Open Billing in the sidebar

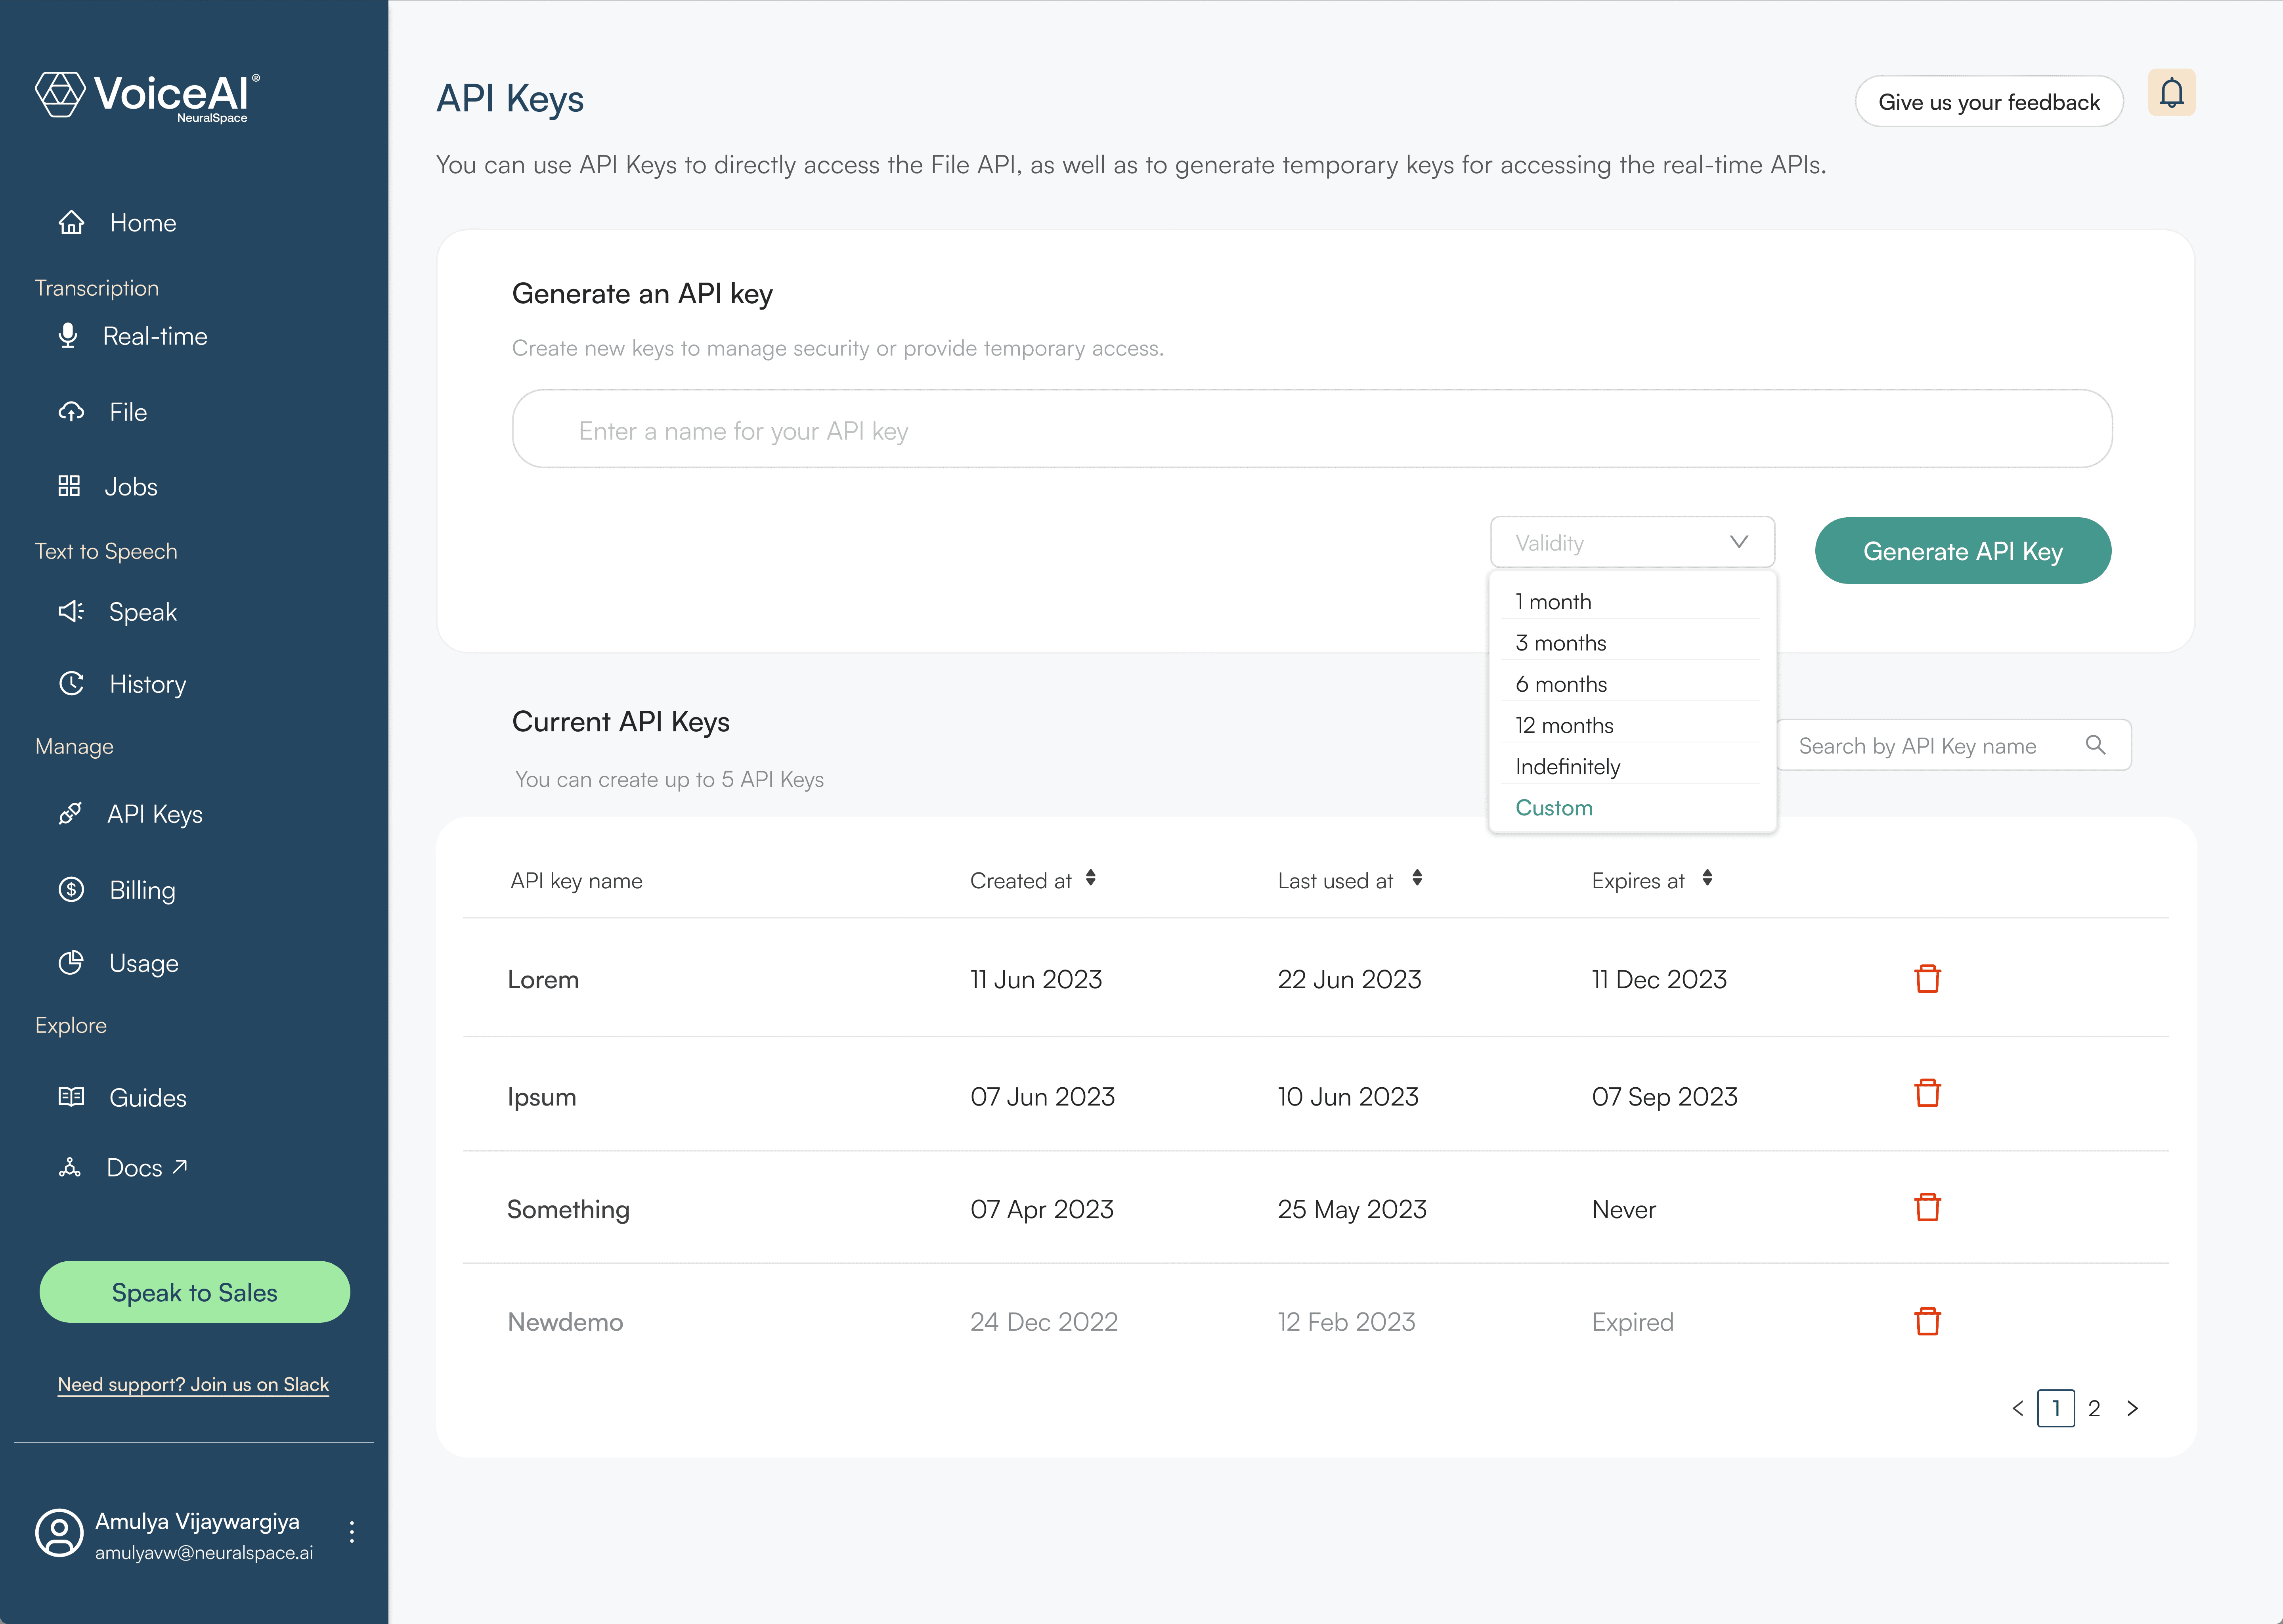(x=142, y=890)
